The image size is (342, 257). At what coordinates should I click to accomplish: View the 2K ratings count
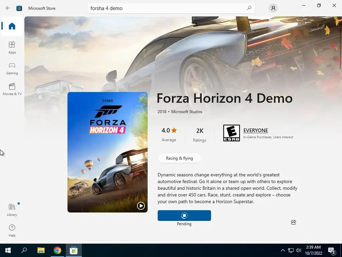(x=200, y=135)
